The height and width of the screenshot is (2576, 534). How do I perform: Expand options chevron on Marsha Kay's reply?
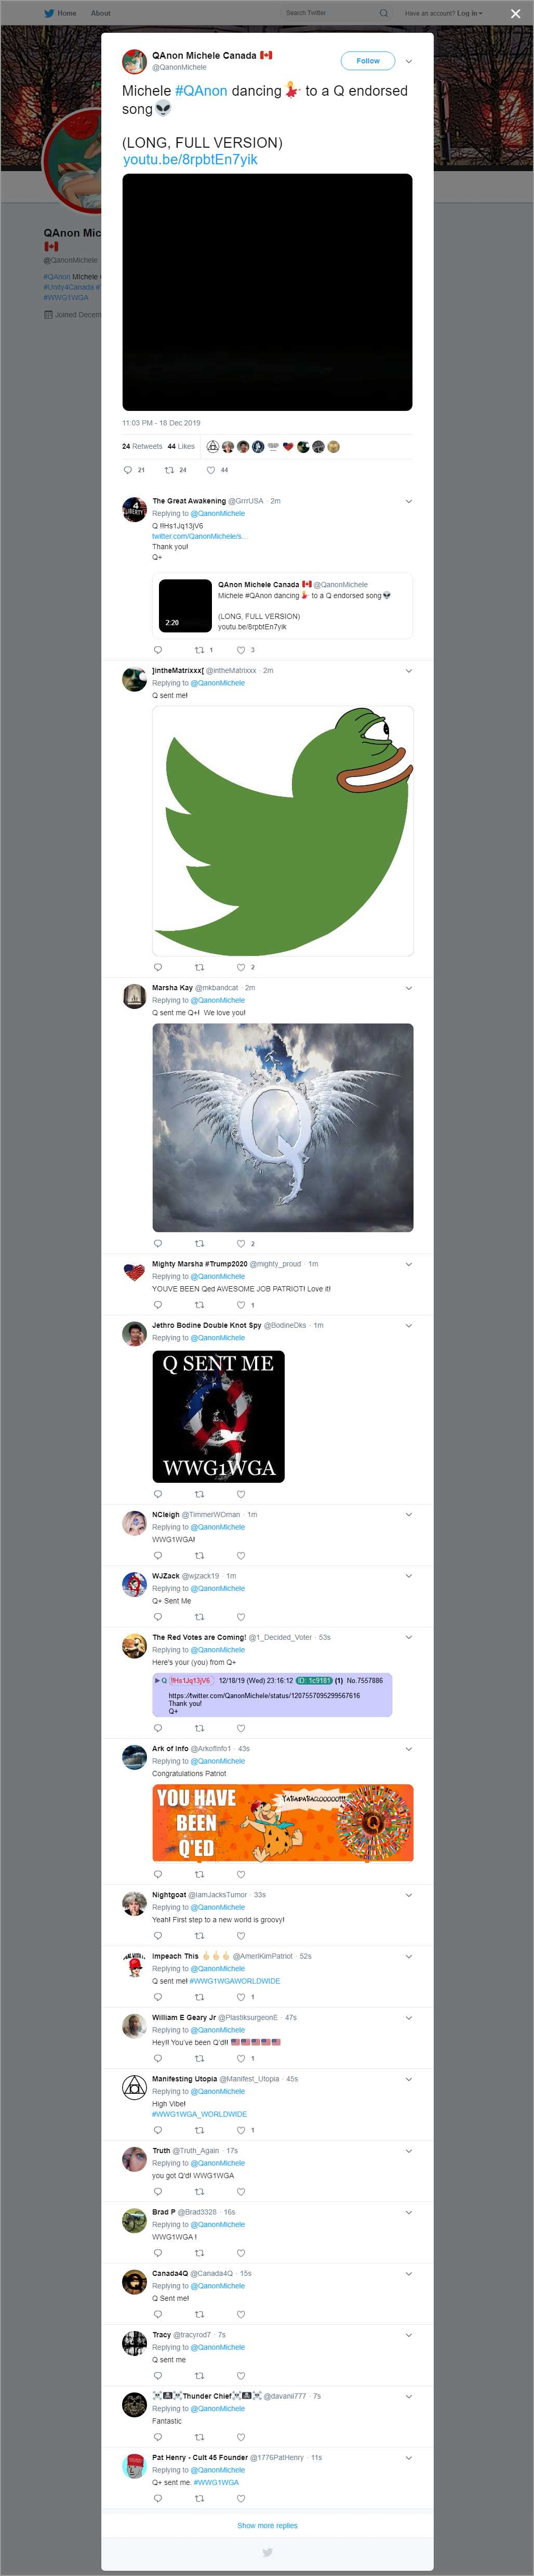pos(408,988)
